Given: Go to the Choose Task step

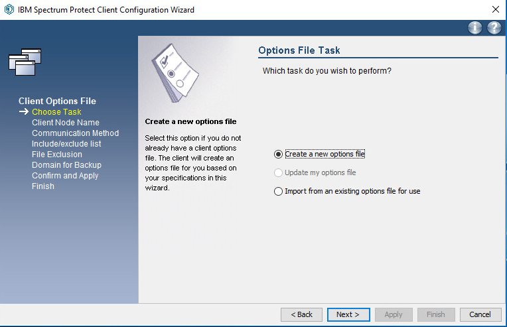Looking at the screenshot, I should point(56,112).
